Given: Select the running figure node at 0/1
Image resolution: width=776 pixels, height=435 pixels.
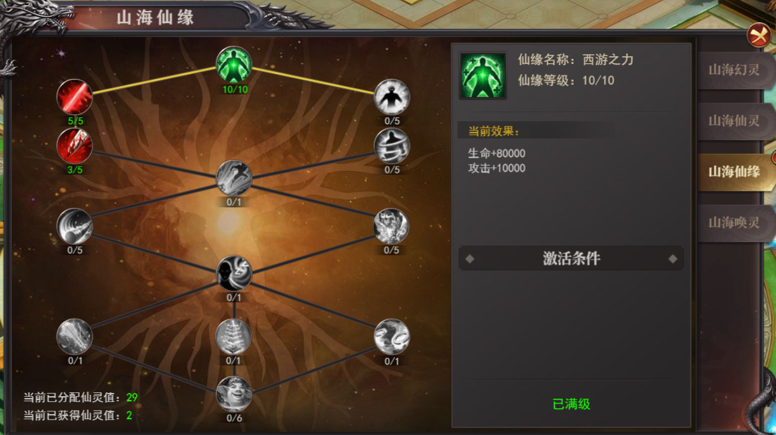Looking at the screenshot, I should click(234, 178).
